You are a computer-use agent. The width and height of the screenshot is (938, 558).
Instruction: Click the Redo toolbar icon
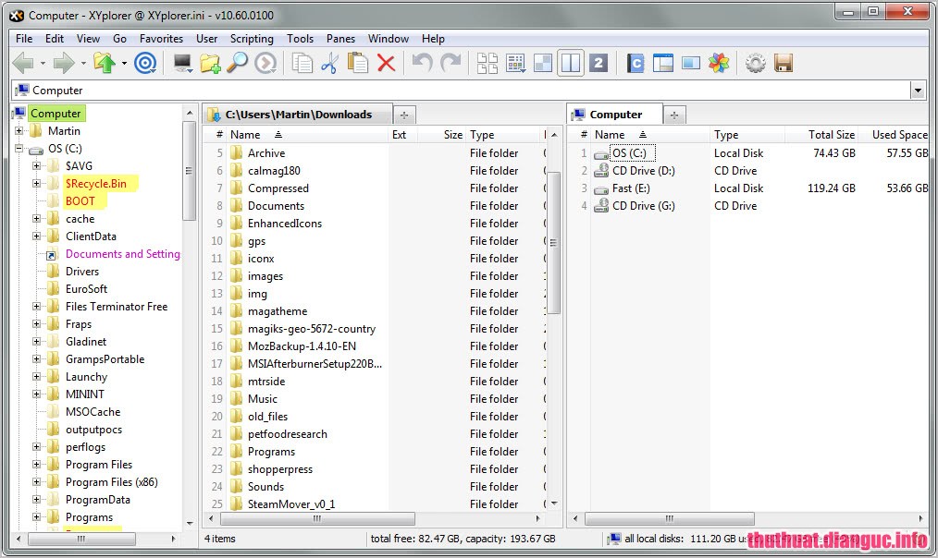coord(450,63)
